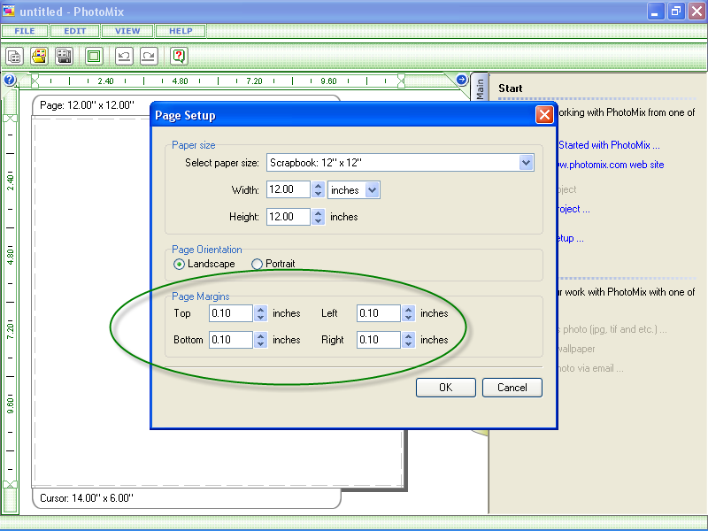Viewport: 708px width, 531px height.
Task: Click the Top margin field
Action: tap(231, 313)
